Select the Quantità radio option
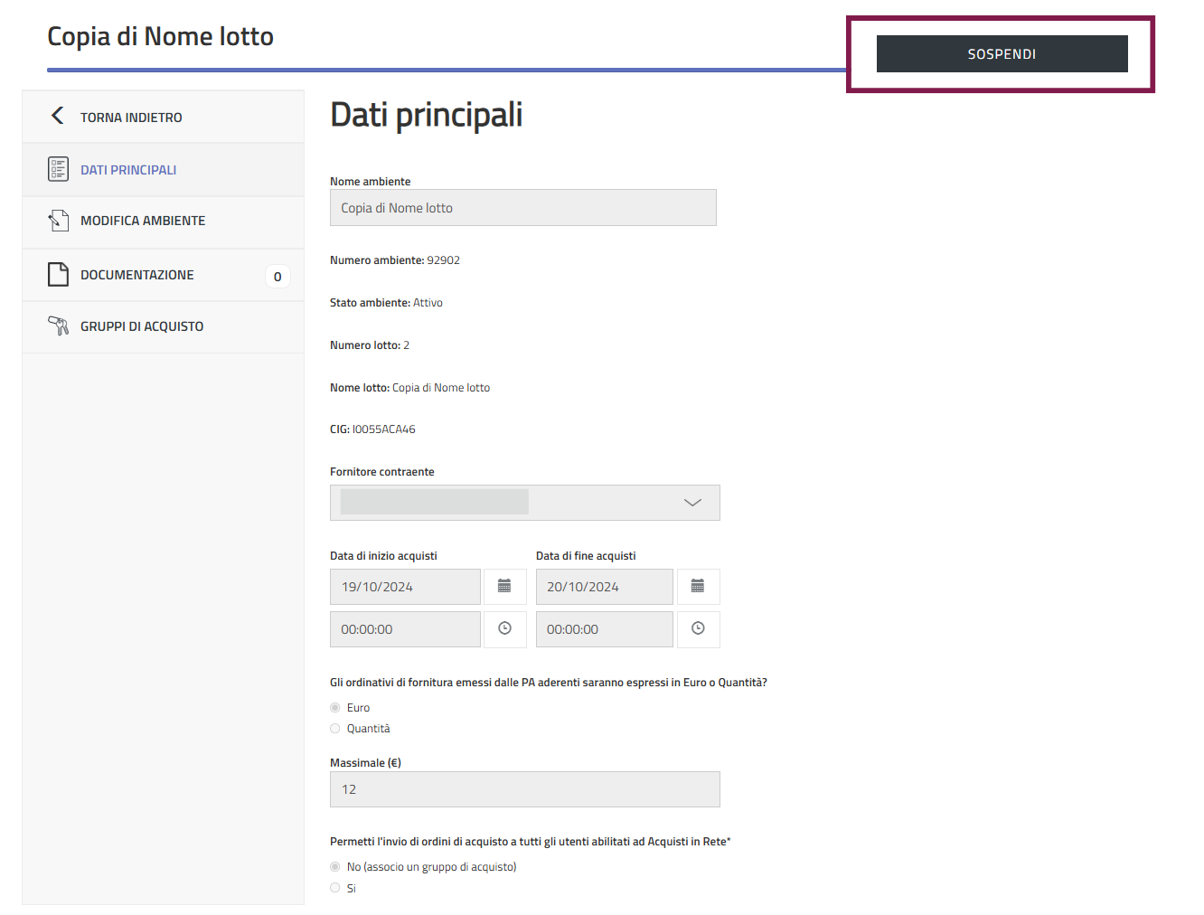The width and height of the screenshot is (1204, 915). point(335,729)
